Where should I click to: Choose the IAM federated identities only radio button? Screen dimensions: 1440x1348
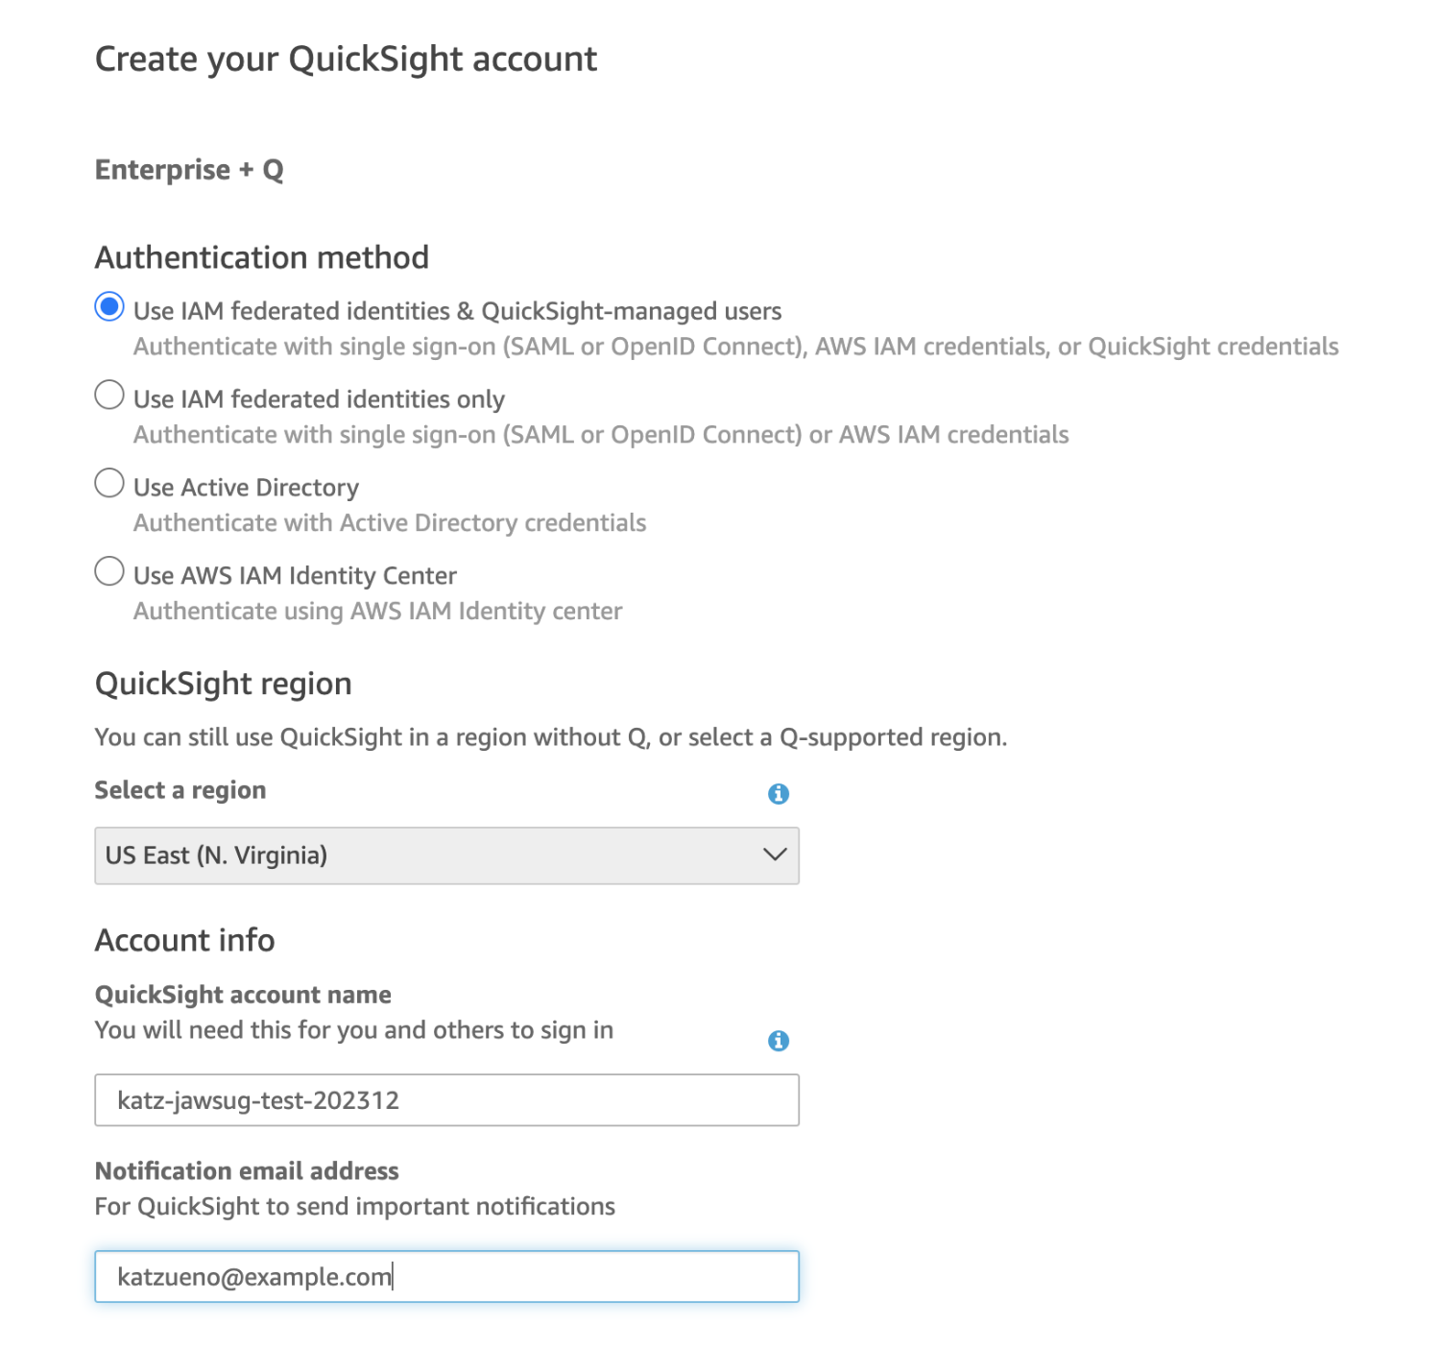pyautogui.click(x=109, y=396)
